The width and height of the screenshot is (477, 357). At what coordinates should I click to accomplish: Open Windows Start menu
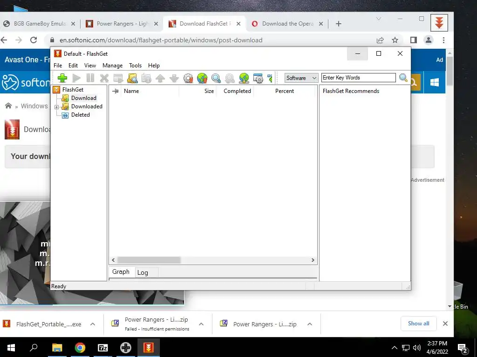click(11, 348)
